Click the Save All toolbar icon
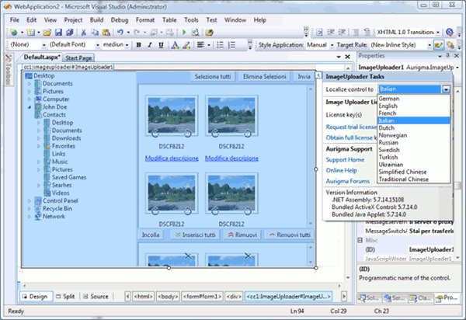 tap(70, 32)
